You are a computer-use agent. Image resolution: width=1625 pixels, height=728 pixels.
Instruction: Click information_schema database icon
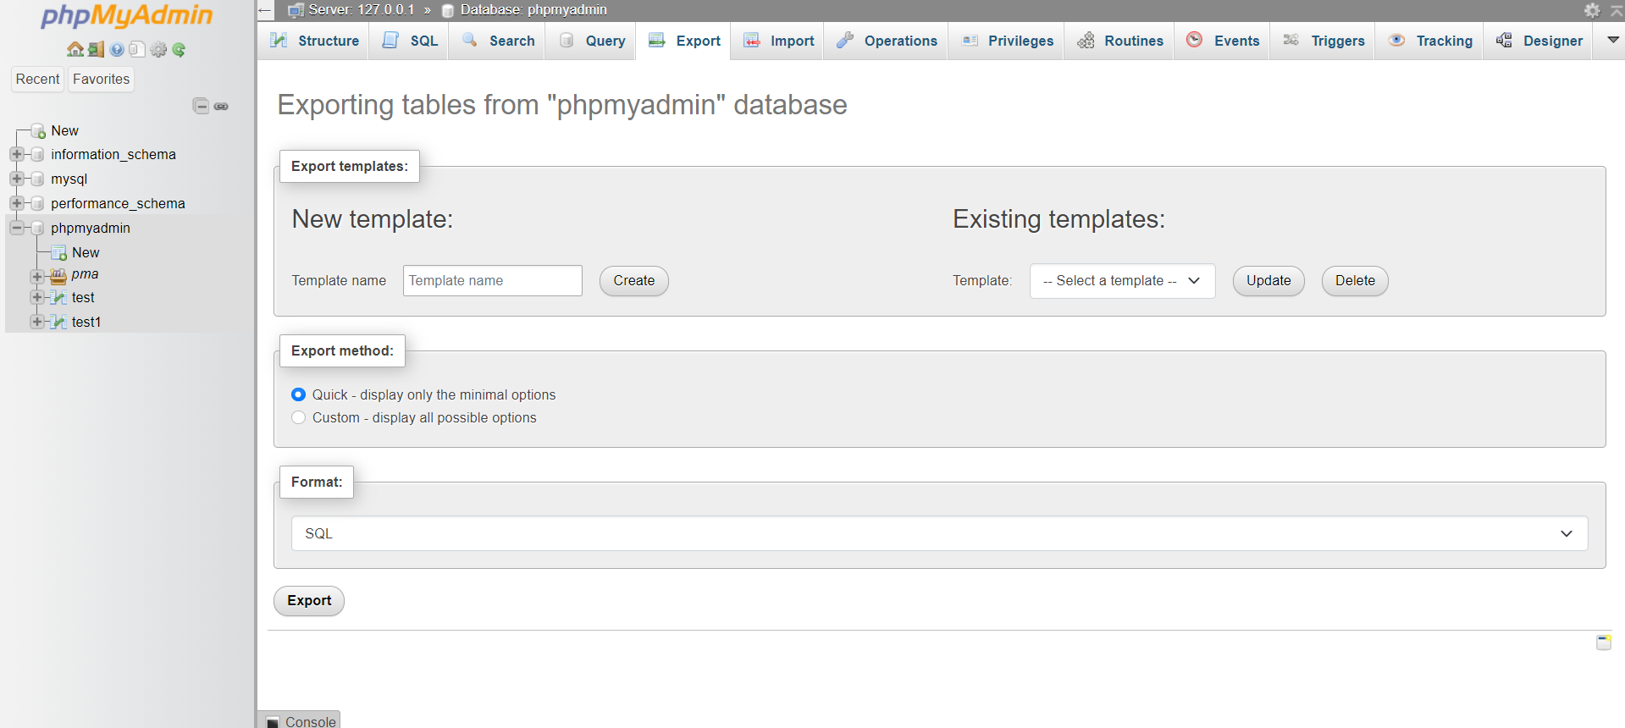tap(37, 154)
